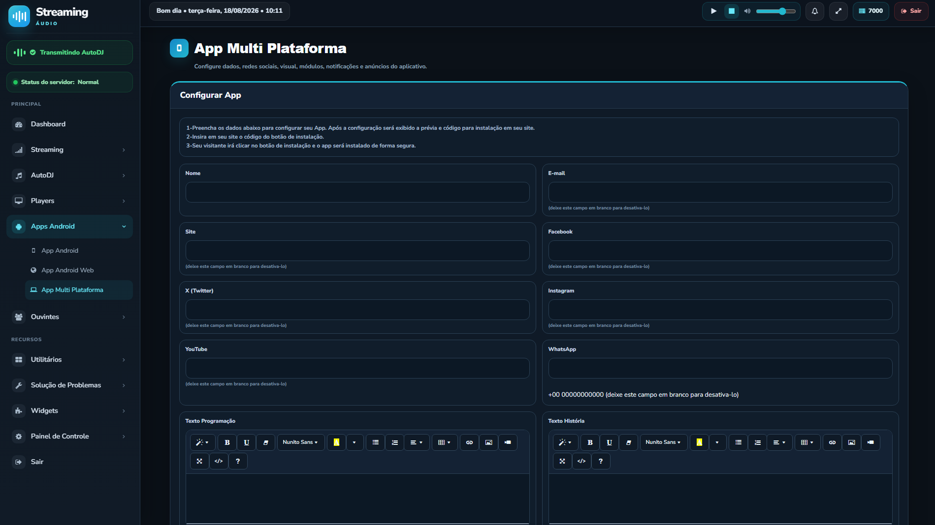Toggle Bold in Texto Programação editor
The image size is (935, 525).
pyautogui.click(x=227, y=442)
